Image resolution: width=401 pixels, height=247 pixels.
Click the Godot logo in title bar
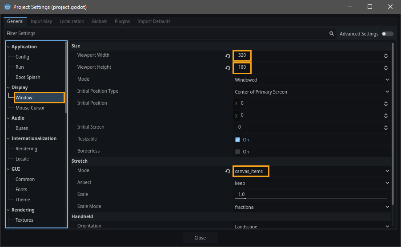tap(8, 7)
